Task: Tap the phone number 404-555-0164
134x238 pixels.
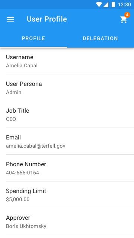Action: click(22, 173)
